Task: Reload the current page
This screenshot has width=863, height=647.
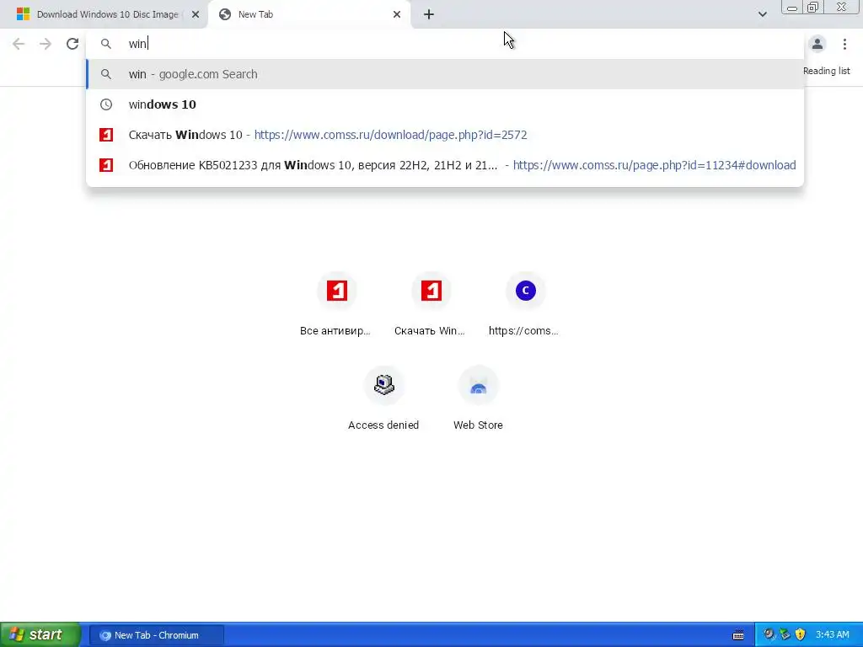Action: click(72, 44)
